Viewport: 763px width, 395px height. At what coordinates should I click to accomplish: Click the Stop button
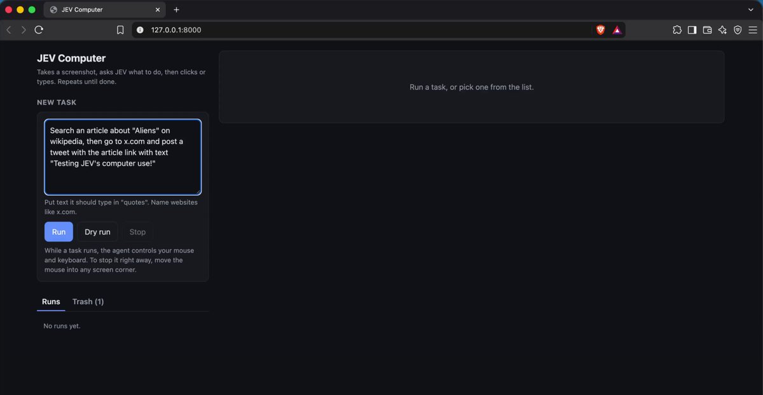pos(137,232)
